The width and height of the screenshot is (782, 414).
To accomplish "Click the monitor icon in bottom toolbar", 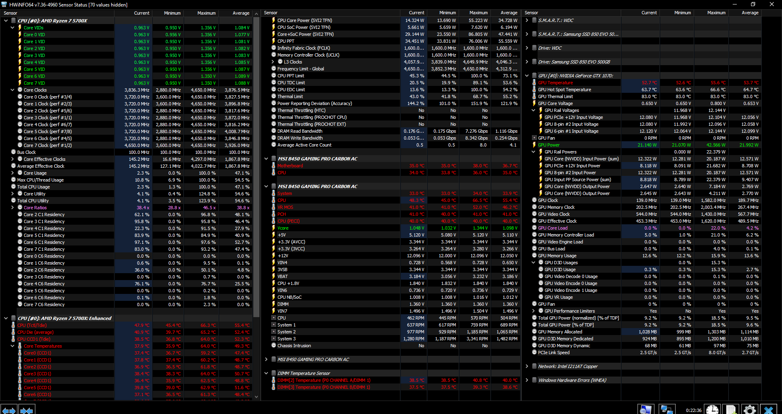I will (x=646, y=410).
